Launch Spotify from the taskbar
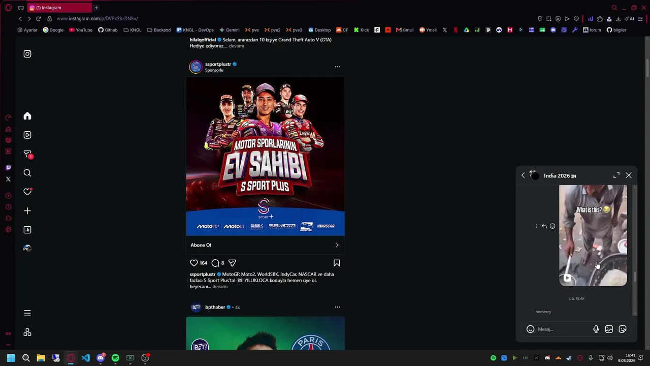The image size is (650, 366). coord(115,358)
